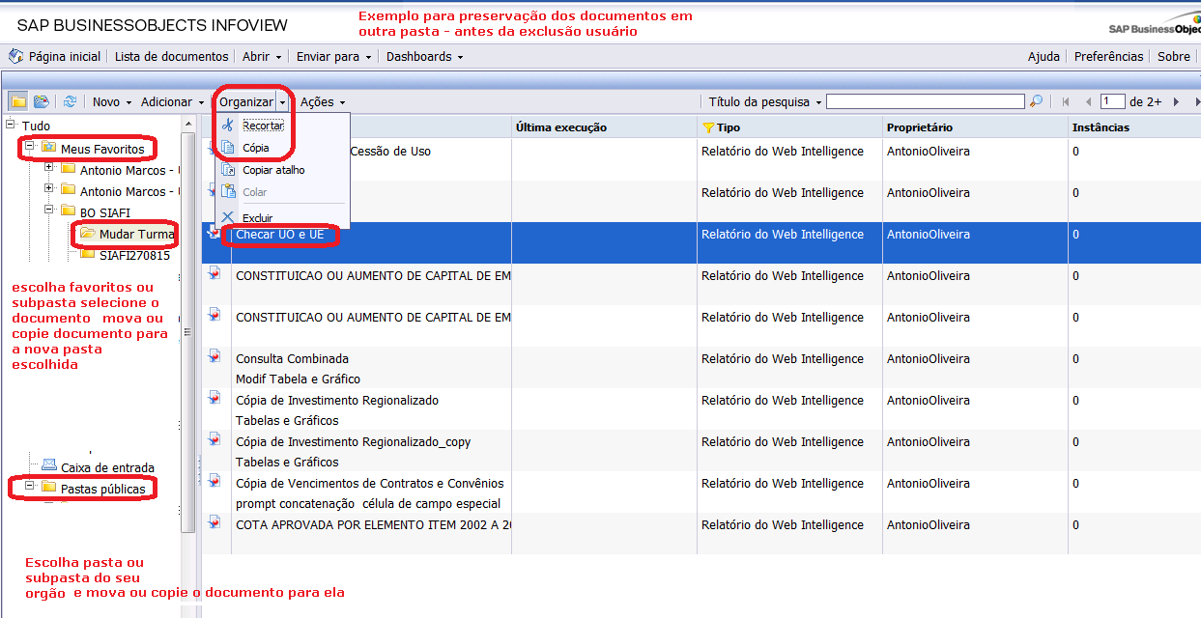This screenshot has width=1201, height=618.
Task: Click into the search text field
Action: [926, 101]
